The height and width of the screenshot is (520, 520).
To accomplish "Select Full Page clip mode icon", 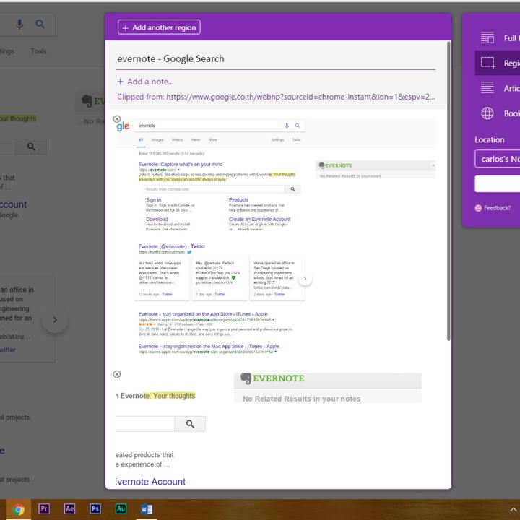I will (x=487, y=38).
